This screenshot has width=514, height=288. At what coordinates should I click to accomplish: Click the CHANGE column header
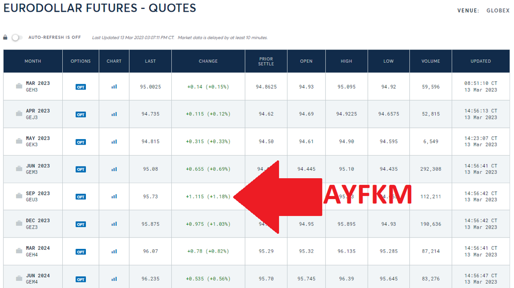point(208,61)
